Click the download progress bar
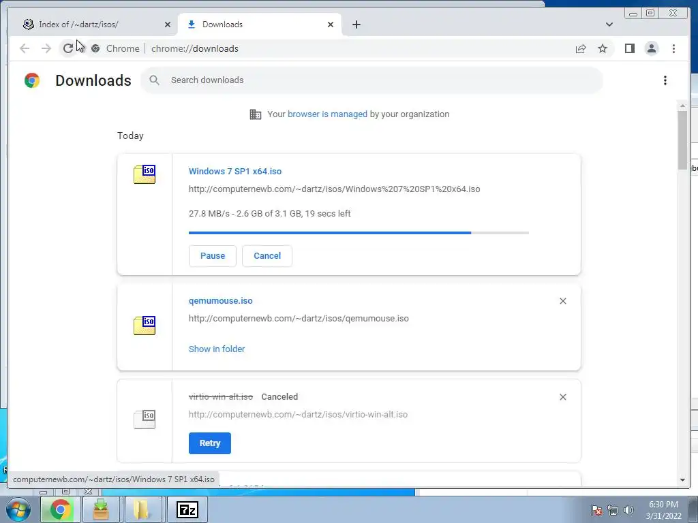This screenshot has height=523, width=698. coord(359,233)
